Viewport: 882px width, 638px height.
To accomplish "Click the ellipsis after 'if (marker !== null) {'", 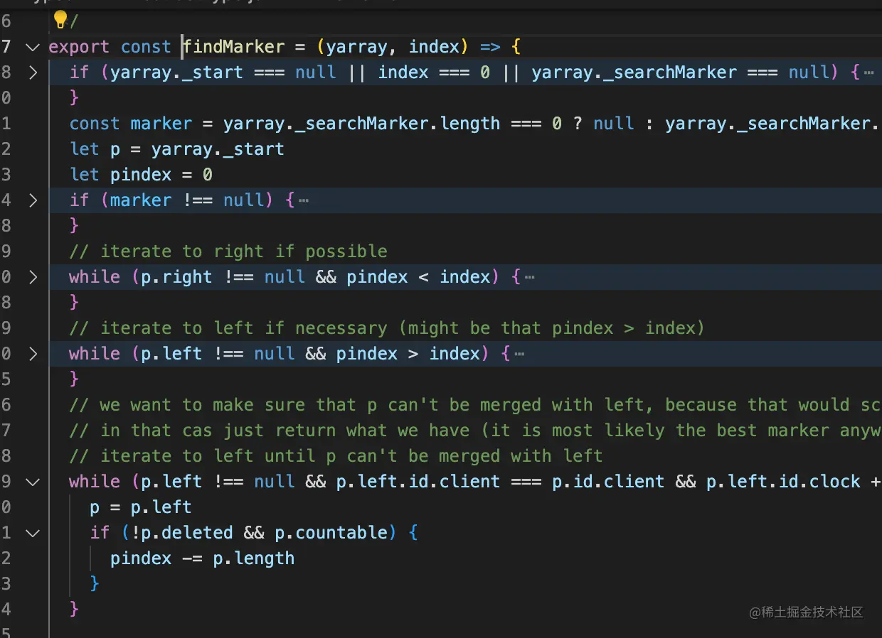I will (x=304, y=200).
